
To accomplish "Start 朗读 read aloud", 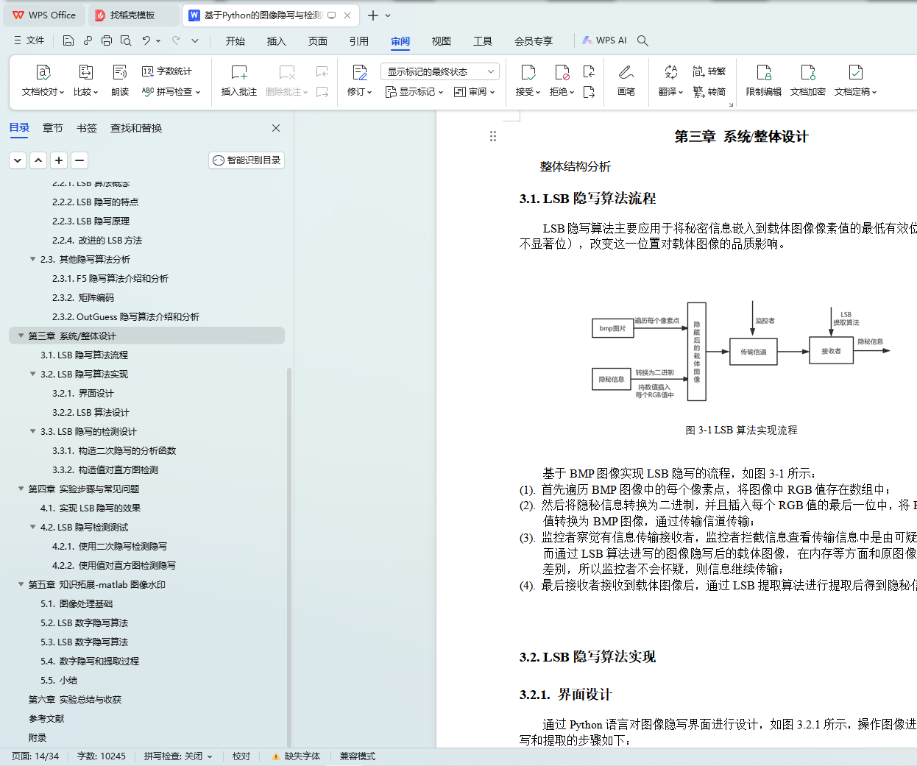I will [120, 81].
